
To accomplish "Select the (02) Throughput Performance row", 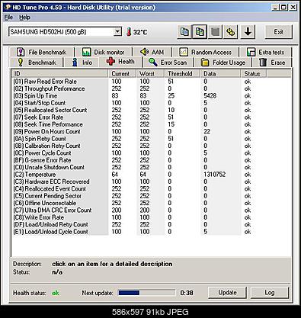I will 152,88.
